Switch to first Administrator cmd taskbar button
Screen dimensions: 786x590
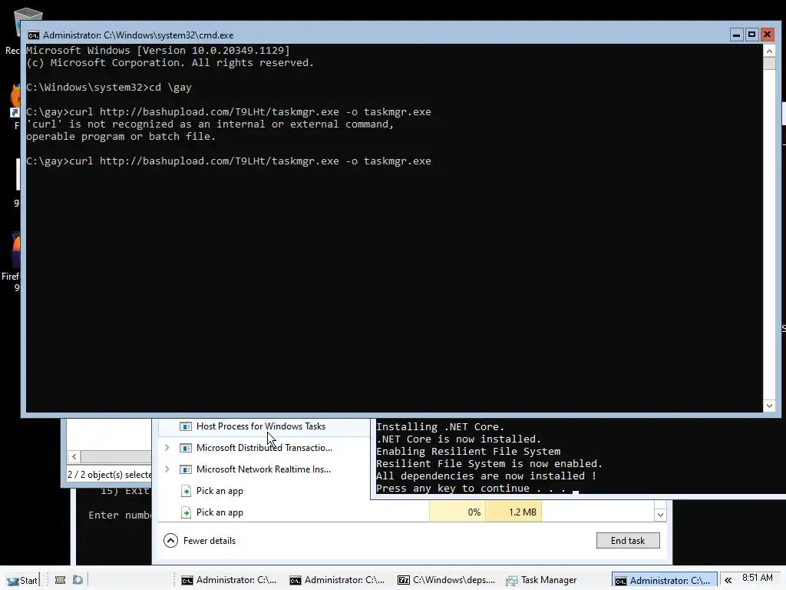pyautogui.click(x=229, y=580)
